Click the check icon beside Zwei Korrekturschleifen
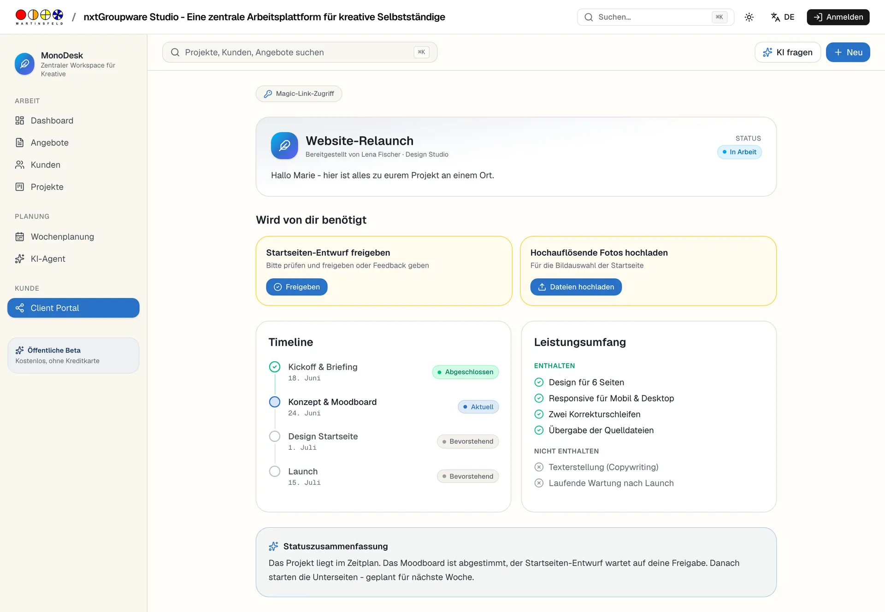 tap(539, 414)
